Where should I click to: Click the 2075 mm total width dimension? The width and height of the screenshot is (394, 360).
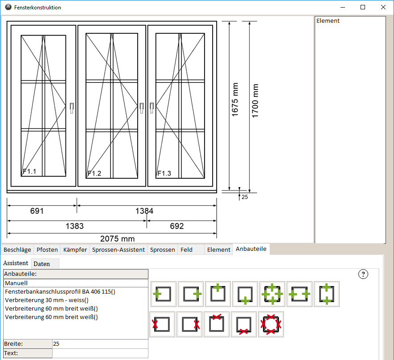click(117, 239)
